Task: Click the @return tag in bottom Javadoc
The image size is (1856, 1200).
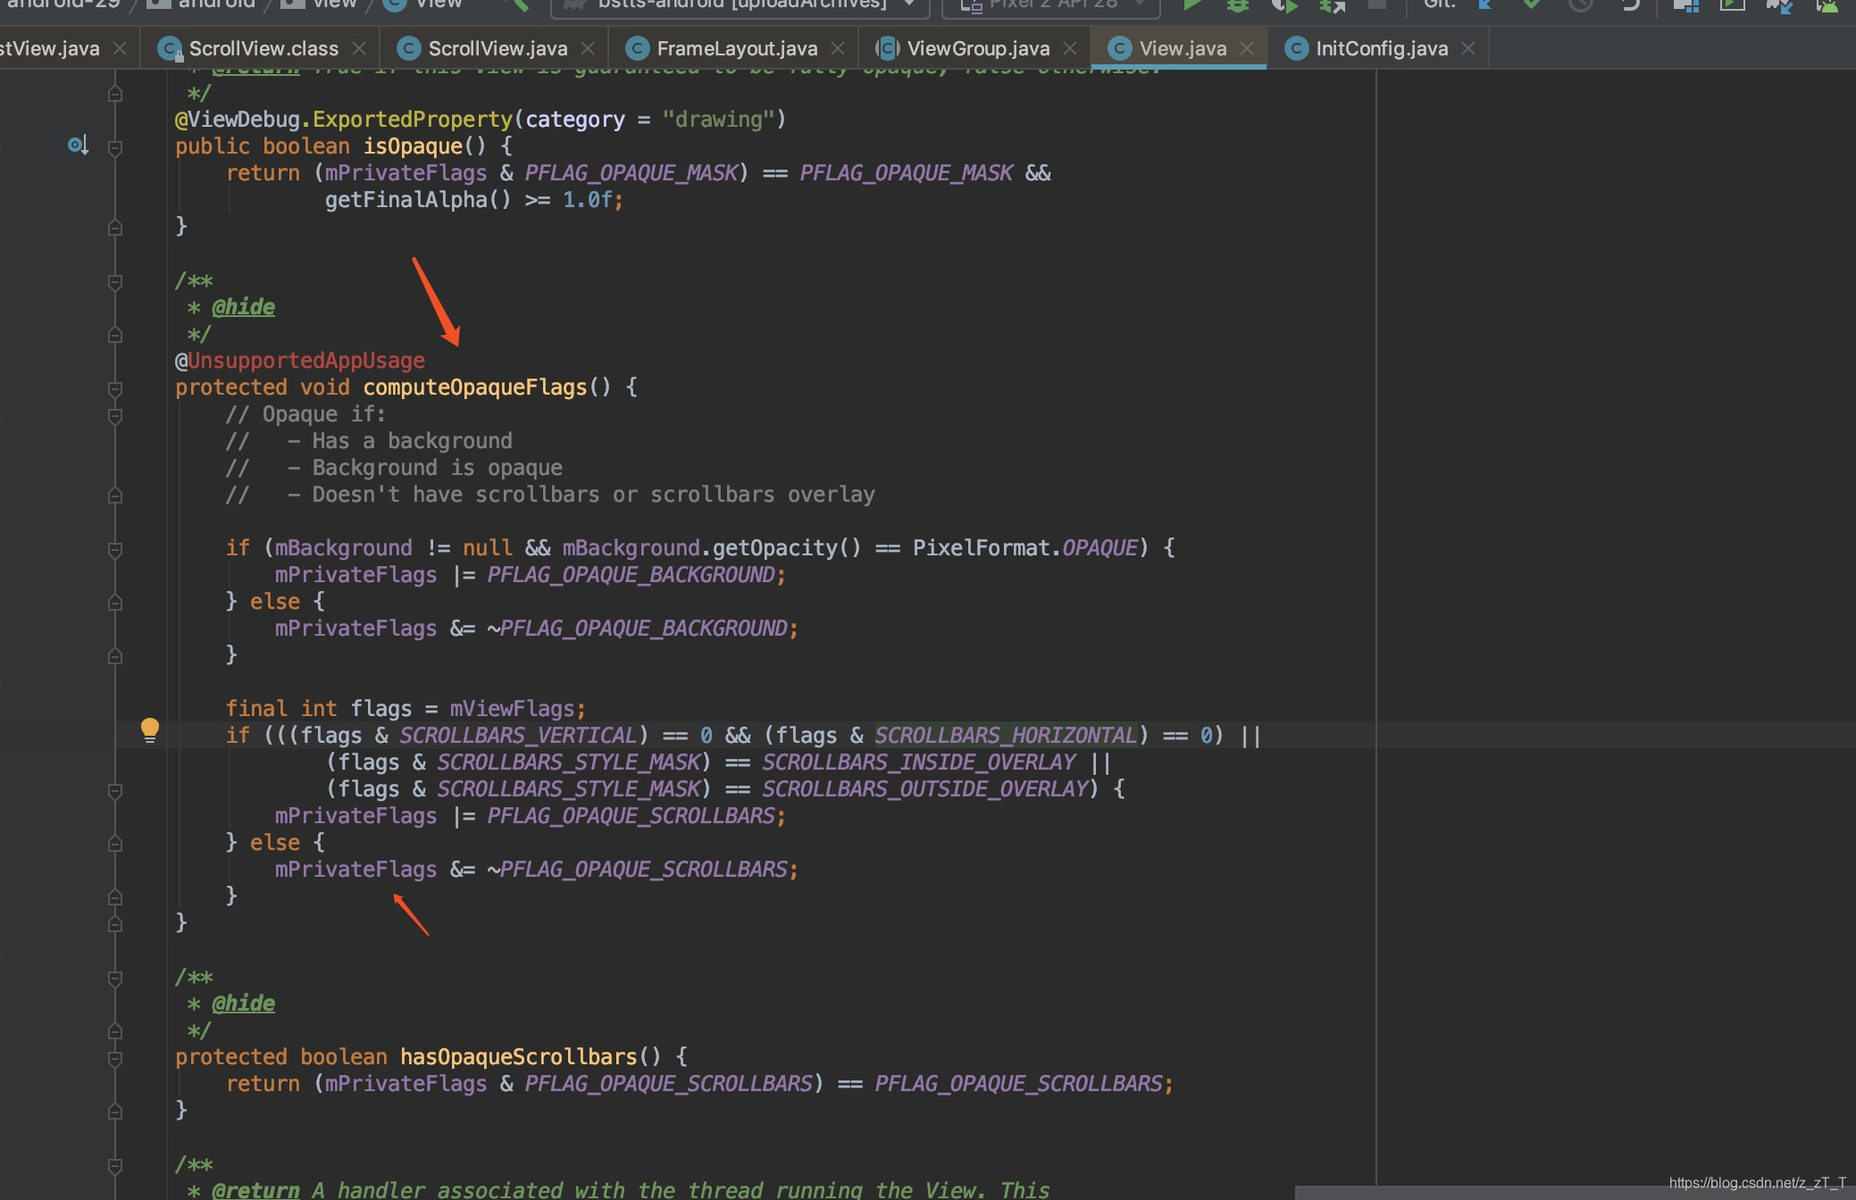Action: [255, 1190]
